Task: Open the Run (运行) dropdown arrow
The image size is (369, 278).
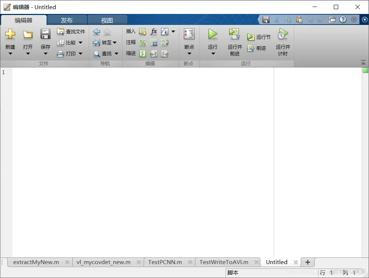Action: [213, 54]
